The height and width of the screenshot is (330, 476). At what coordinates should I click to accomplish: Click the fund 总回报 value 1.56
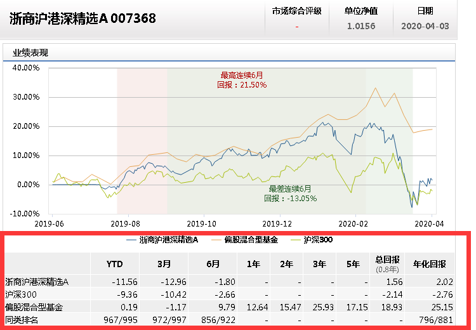[394, 282]
